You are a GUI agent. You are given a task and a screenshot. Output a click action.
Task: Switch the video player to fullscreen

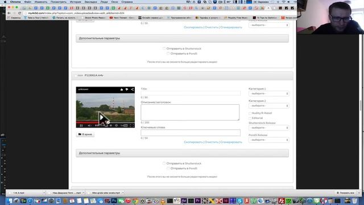coord(131,125)
